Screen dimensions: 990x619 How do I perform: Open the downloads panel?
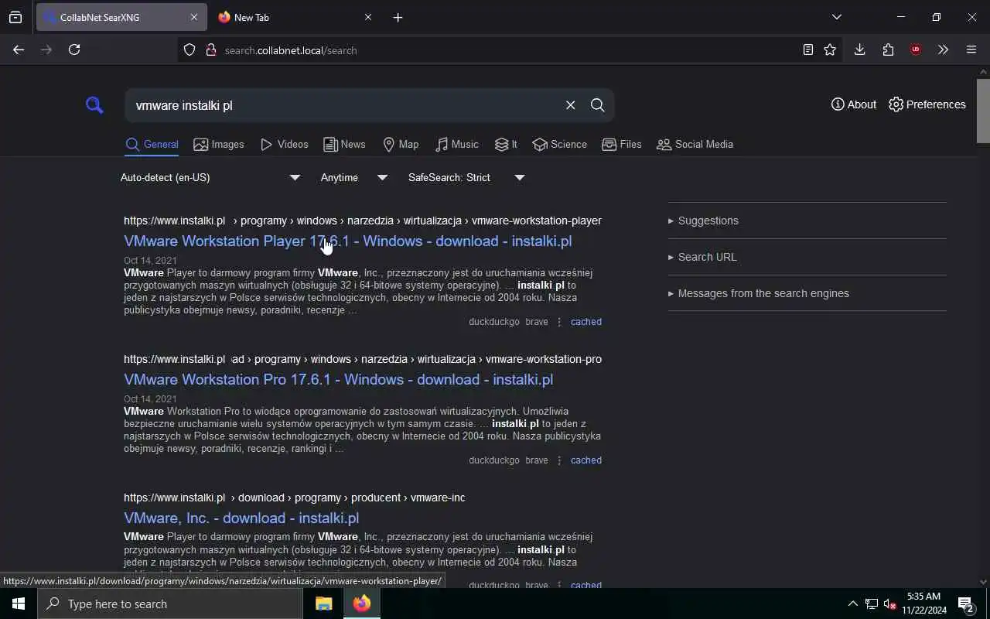pyautogui.click(x=859, y=50)
